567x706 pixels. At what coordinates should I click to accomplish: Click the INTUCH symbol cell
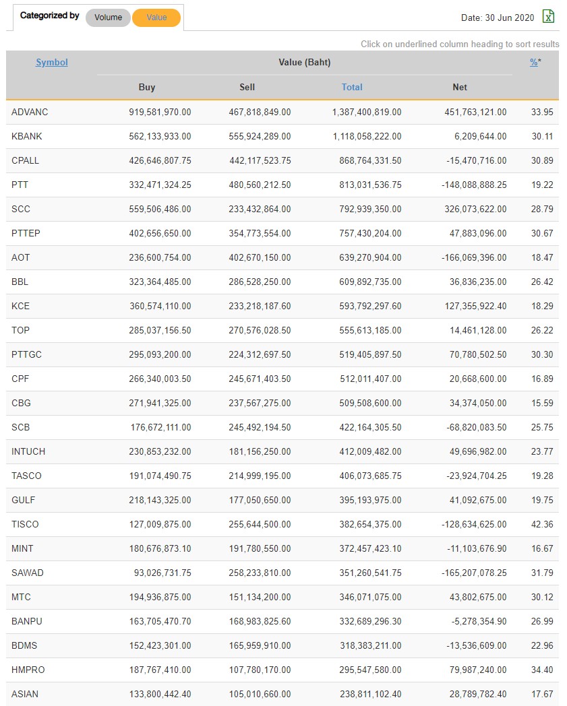coord(28,451)
